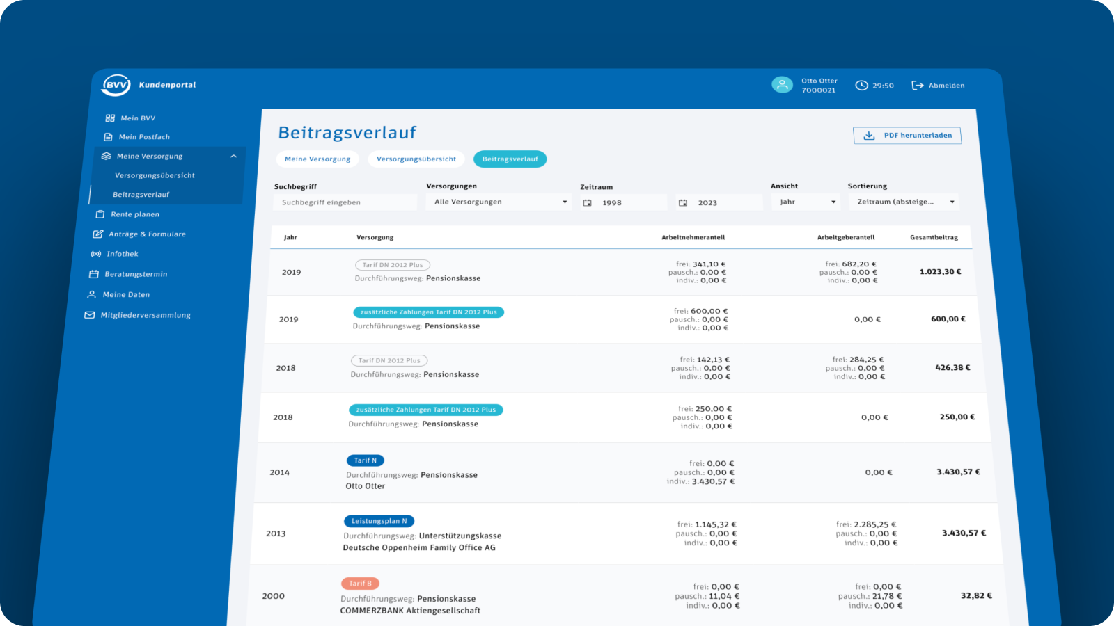This screenshot has width=1114, height=626.
Task: Click the year 2014 cell
Action: click(x=280, y=473)
